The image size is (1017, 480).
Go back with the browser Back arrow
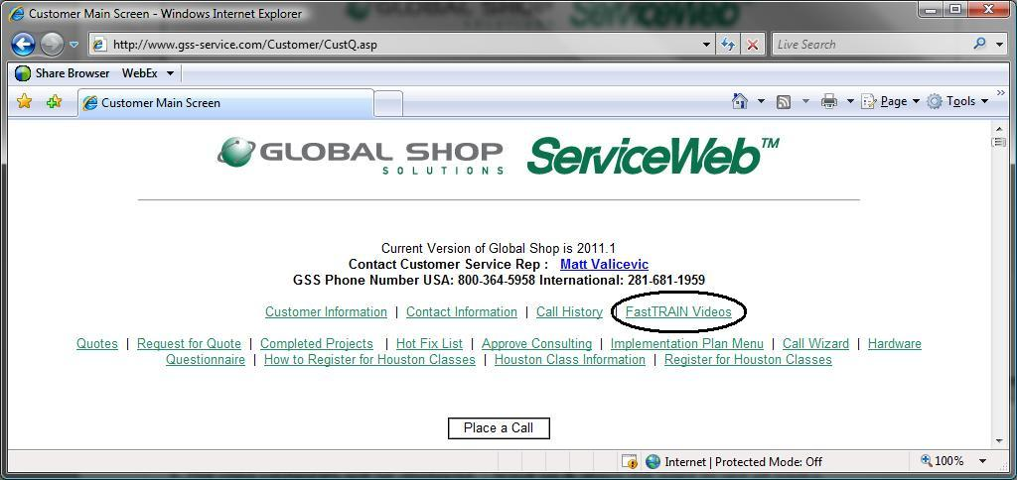click(x=23, y=45)
